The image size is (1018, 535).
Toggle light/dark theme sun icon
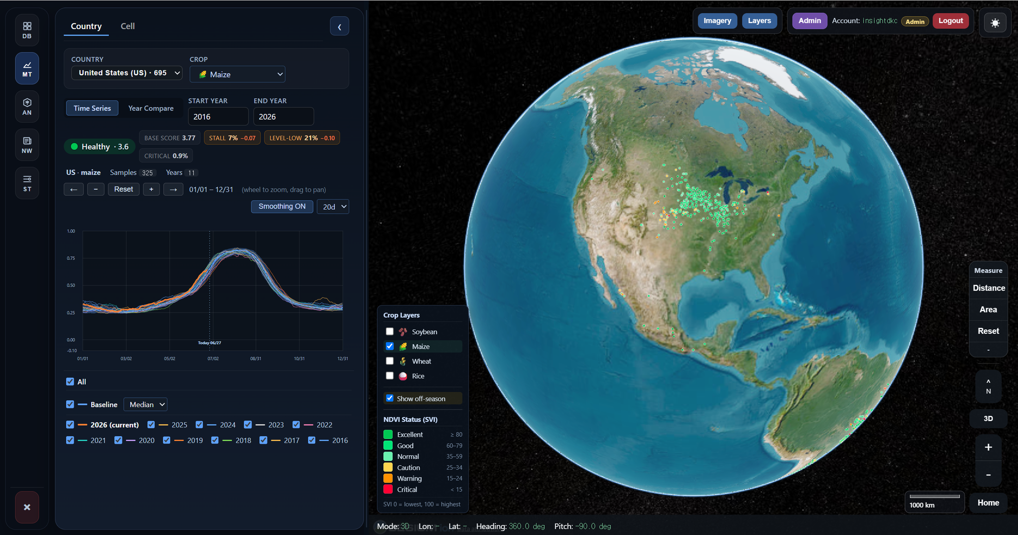pos(995,23)
